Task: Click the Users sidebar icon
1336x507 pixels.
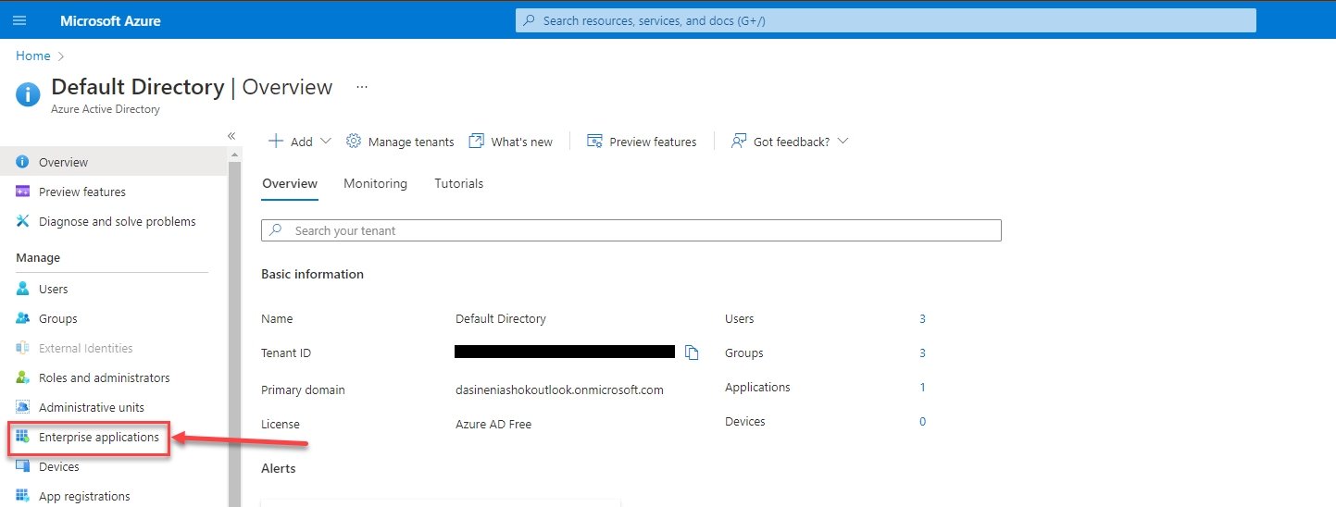Action: pyautogui.click(x=23, y=289)
